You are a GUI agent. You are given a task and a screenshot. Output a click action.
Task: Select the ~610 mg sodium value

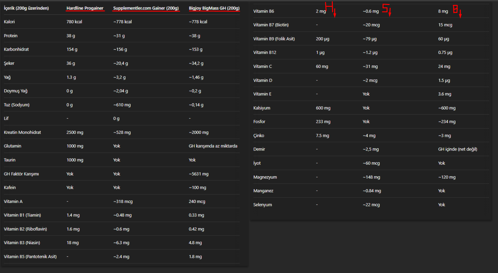click(x=122, y=105)
